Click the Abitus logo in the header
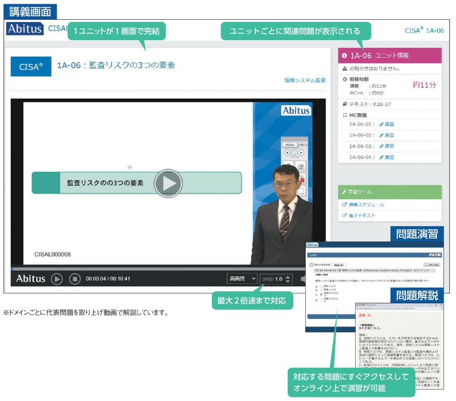The image size is (456, 401). 25,29
